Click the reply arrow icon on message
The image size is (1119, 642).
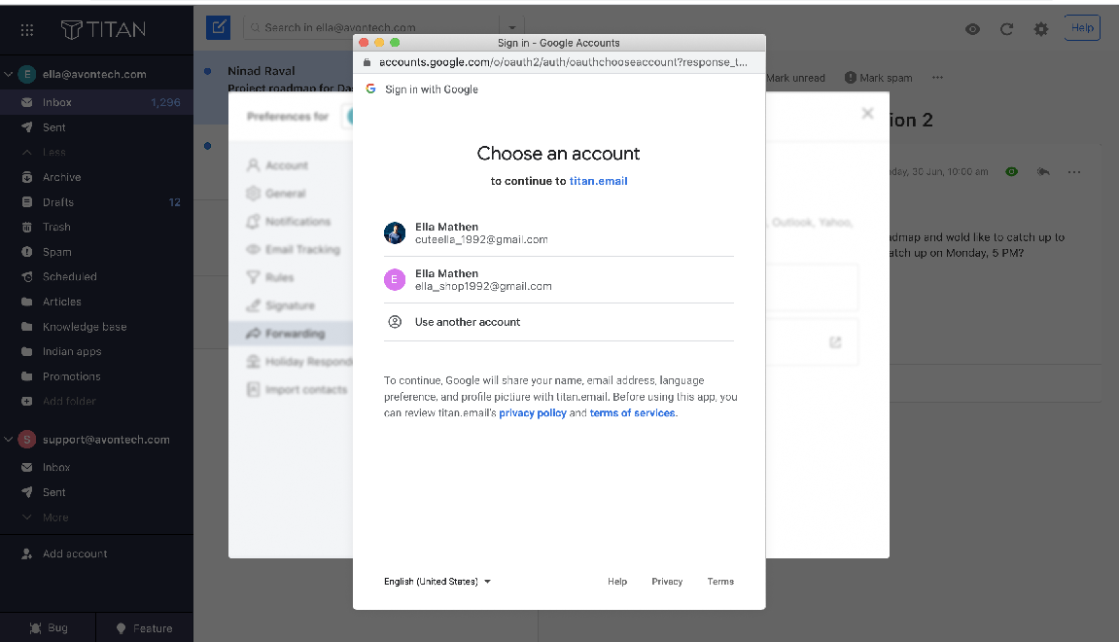[1042, 171]
